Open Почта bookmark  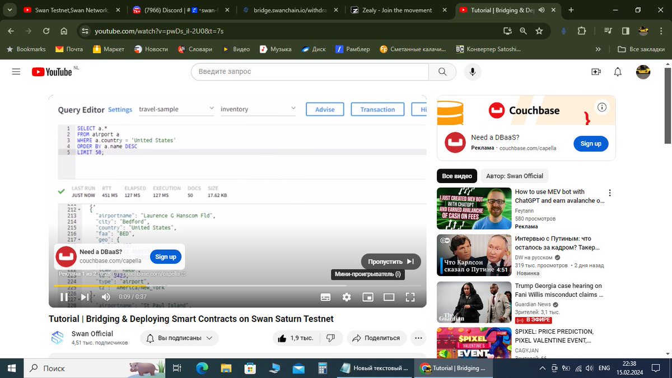(69, 49)
